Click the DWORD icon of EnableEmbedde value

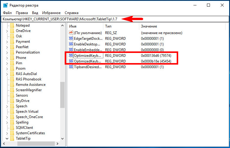(x=71, y=50)
